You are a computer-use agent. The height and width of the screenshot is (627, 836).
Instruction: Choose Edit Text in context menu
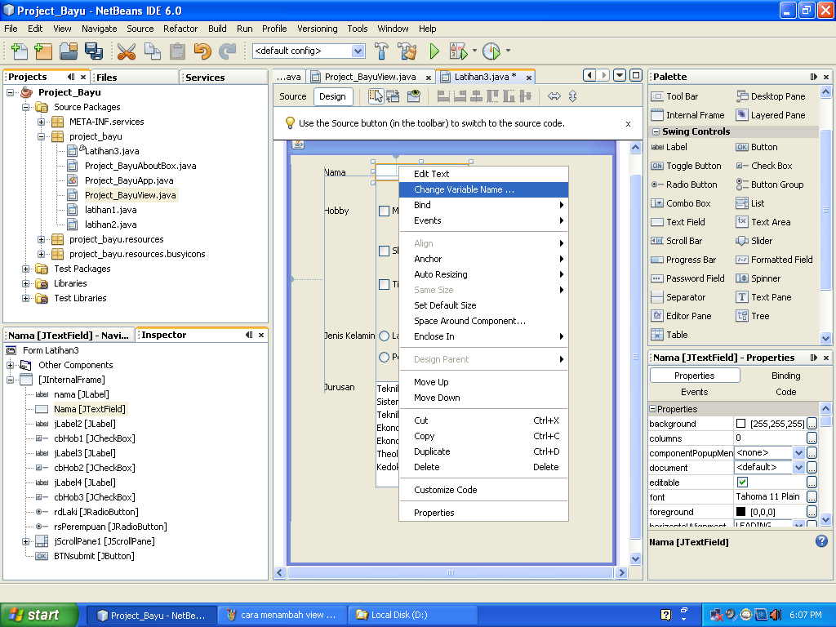click(x=483, y=174)
